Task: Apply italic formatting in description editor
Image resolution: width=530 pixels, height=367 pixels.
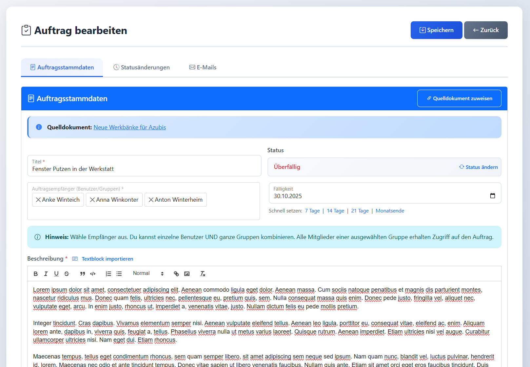Action: click(46, 274)
